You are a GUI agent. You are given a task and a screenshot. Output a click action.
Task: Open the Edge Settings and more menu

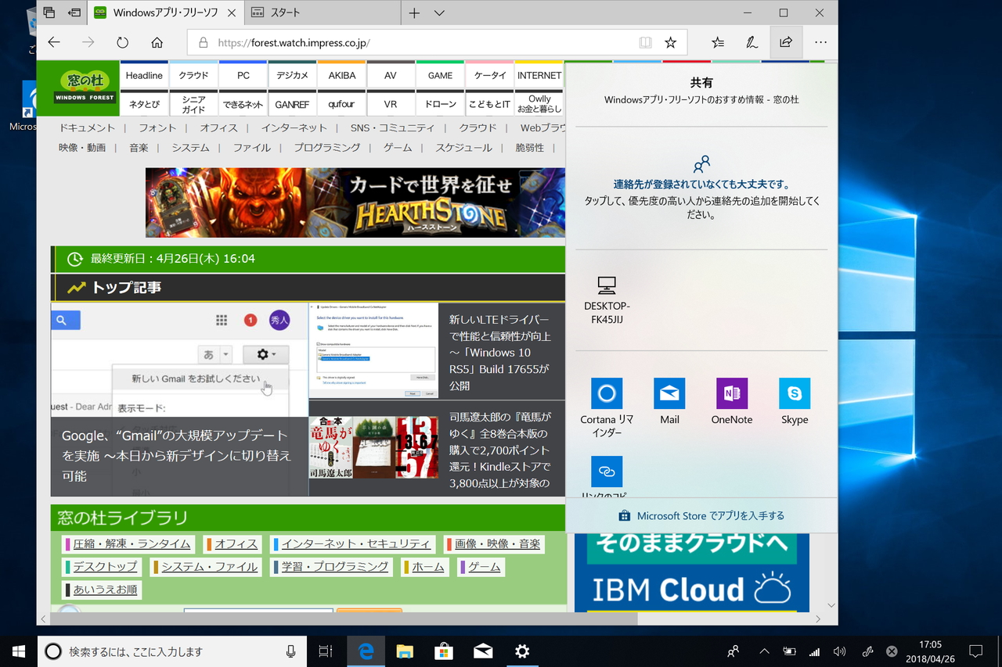(x=820, y=43)
